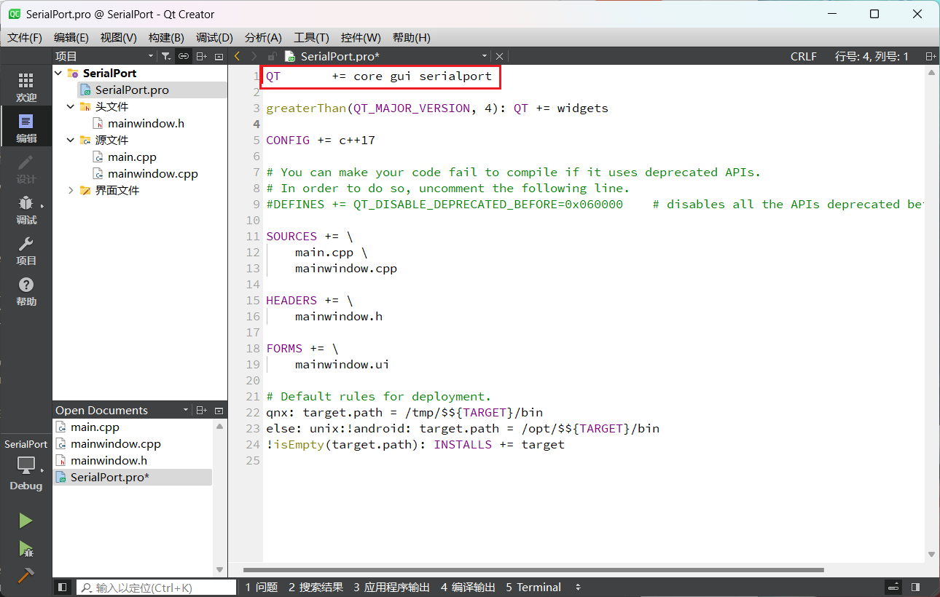
Task: Open the 调试 debug mode
Action: coord(26,209)
